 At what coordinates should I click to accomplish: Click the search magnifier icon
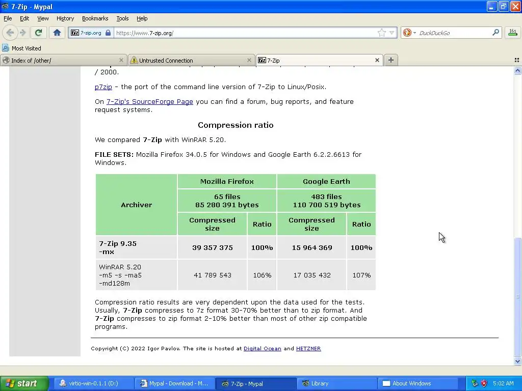point(495,33)
